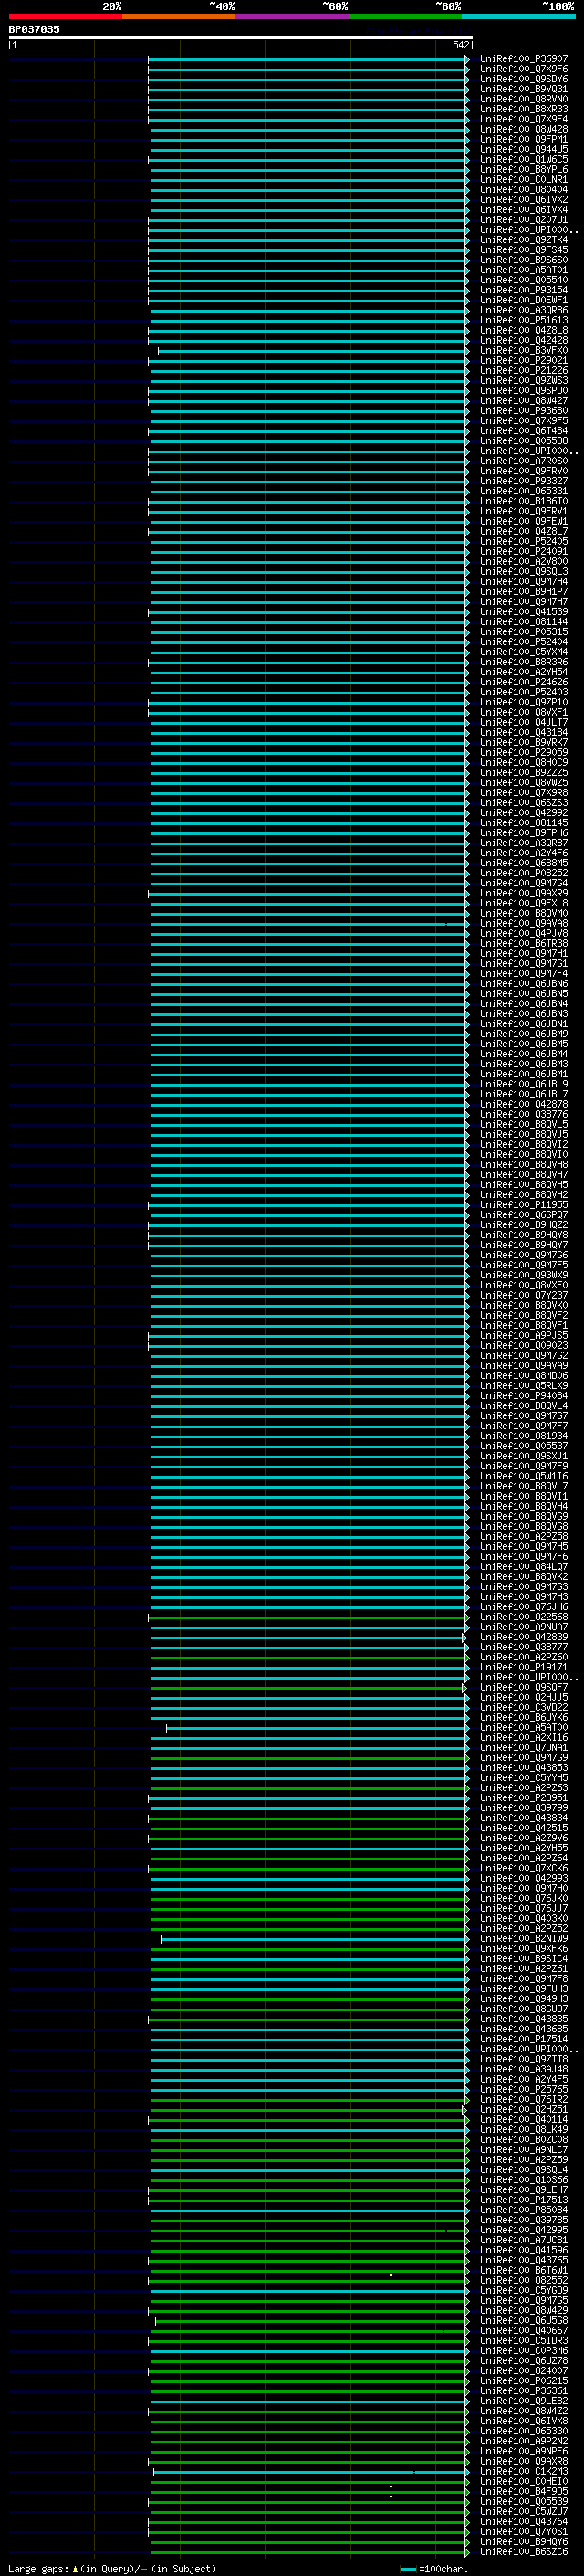Select UniRef100_A7R0S0 label
The image size is (584, 2576).
[523, 461]
